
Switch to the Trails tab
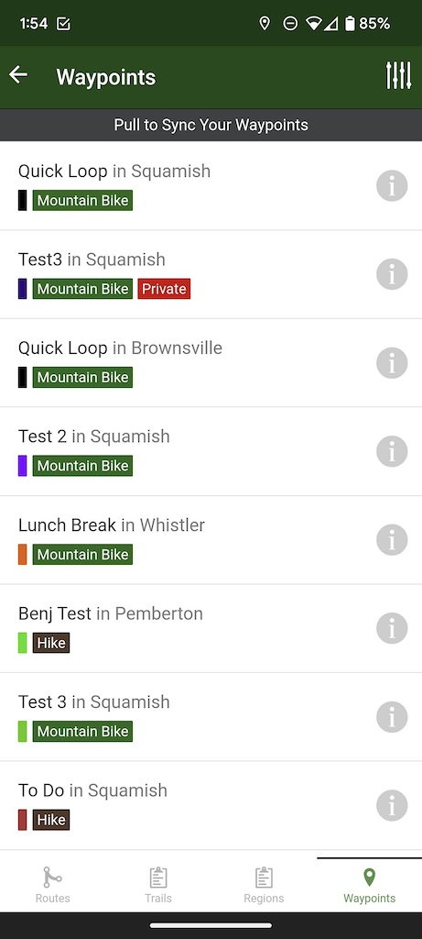(x=158, y=885)
